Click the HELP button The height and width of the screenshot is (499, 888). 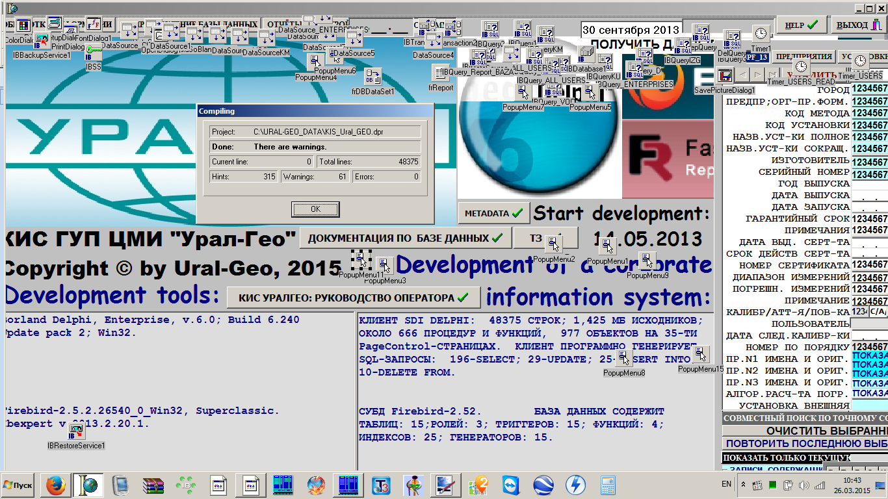click(x=802, y=25)
